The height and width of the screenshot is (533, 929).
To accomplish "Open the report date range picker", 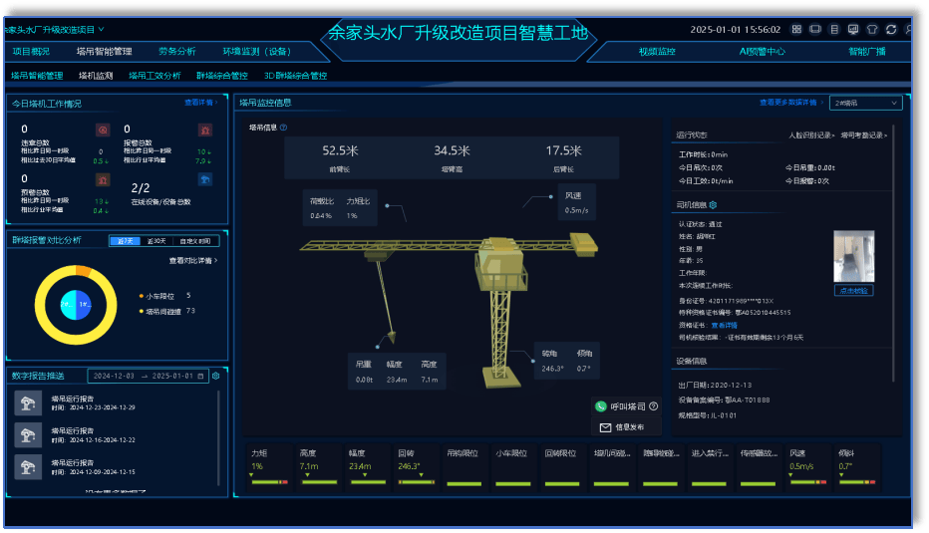I will pos(150,376).
